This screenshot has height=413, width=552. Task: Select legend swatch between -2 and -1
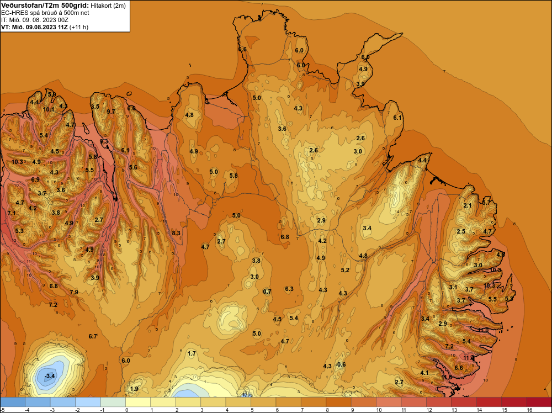pyautogui.click(x=88, y=402)
